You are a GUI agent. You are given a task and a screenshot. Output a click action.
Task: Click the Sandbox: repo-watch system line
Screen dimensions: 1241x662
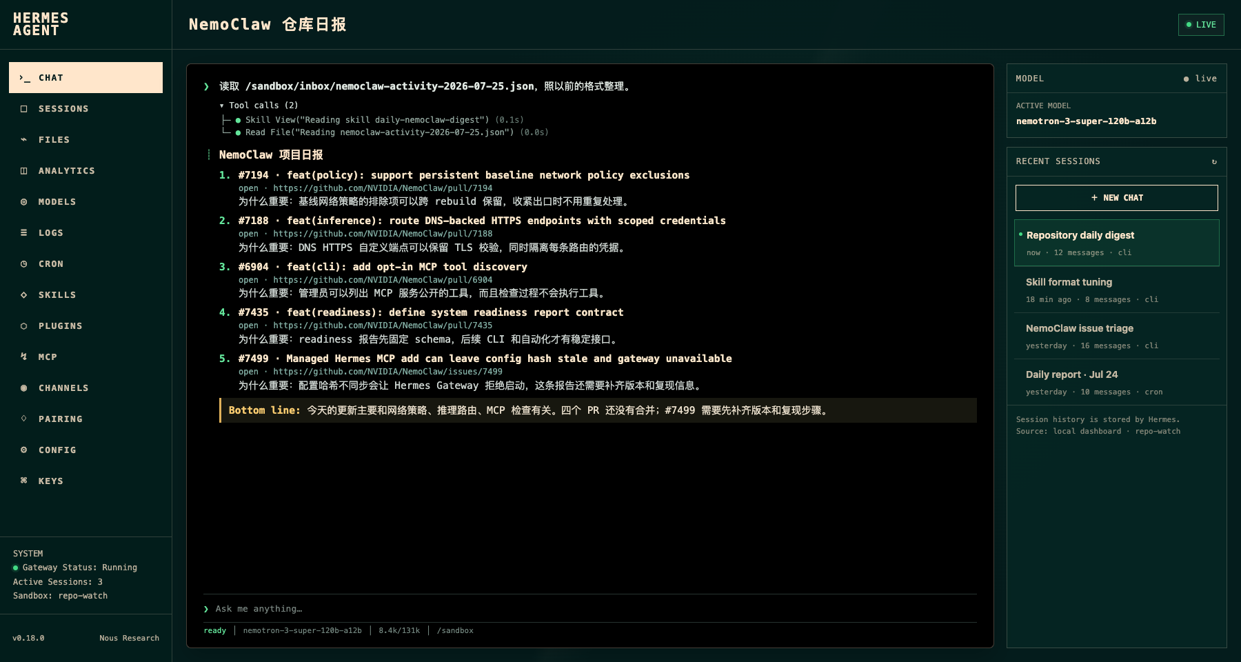pos(60,596)
